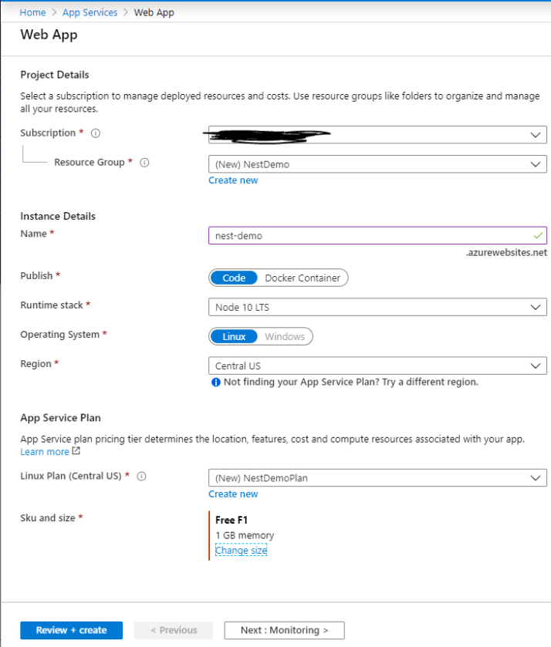551x647 pixels.
Task: Click the green validation checkmark in Name field
Action: tap(538, 235)
